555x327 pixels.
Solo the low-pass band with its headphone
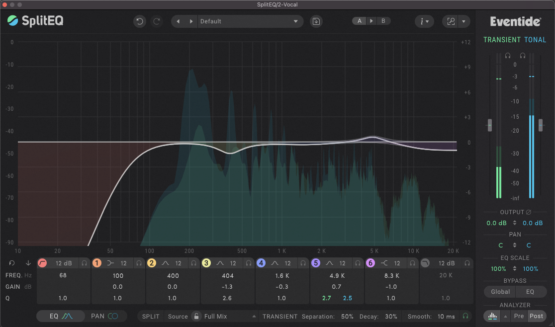(467, 263)
